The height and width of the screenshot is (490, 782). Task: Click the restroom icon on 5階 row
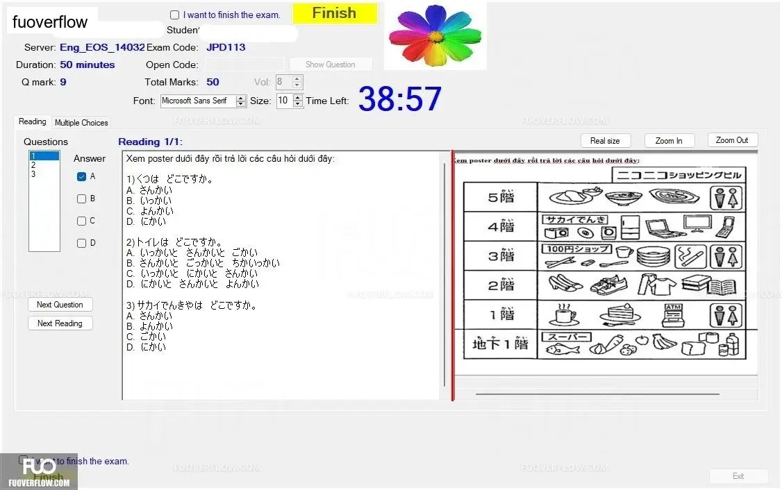726,198
